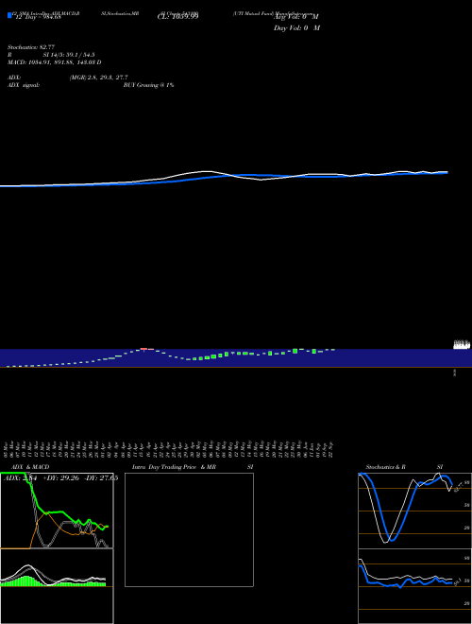Click the 'ADX & MACD' panel title
The height and width of the screenshot is (624, 472).
tap(30, 467)
